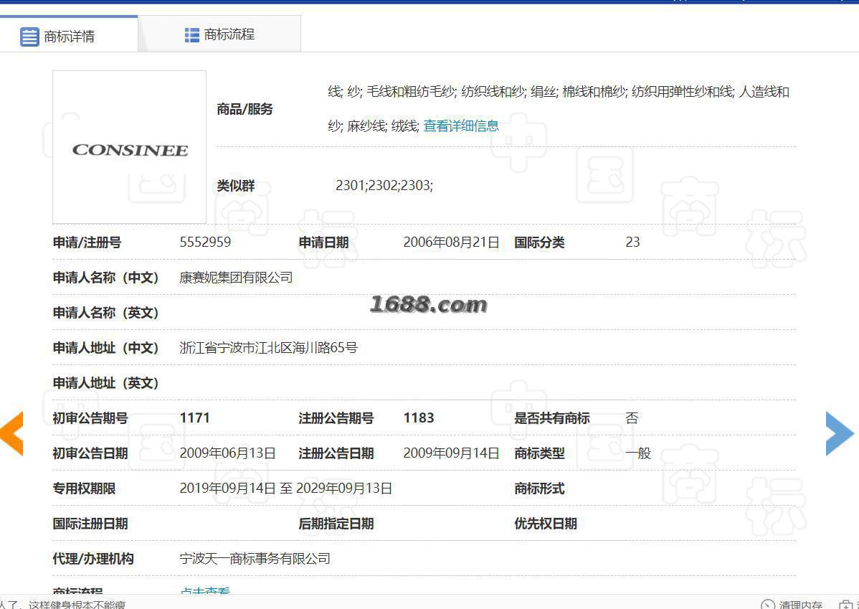Click the 点击查看 trademark process link

205,592
